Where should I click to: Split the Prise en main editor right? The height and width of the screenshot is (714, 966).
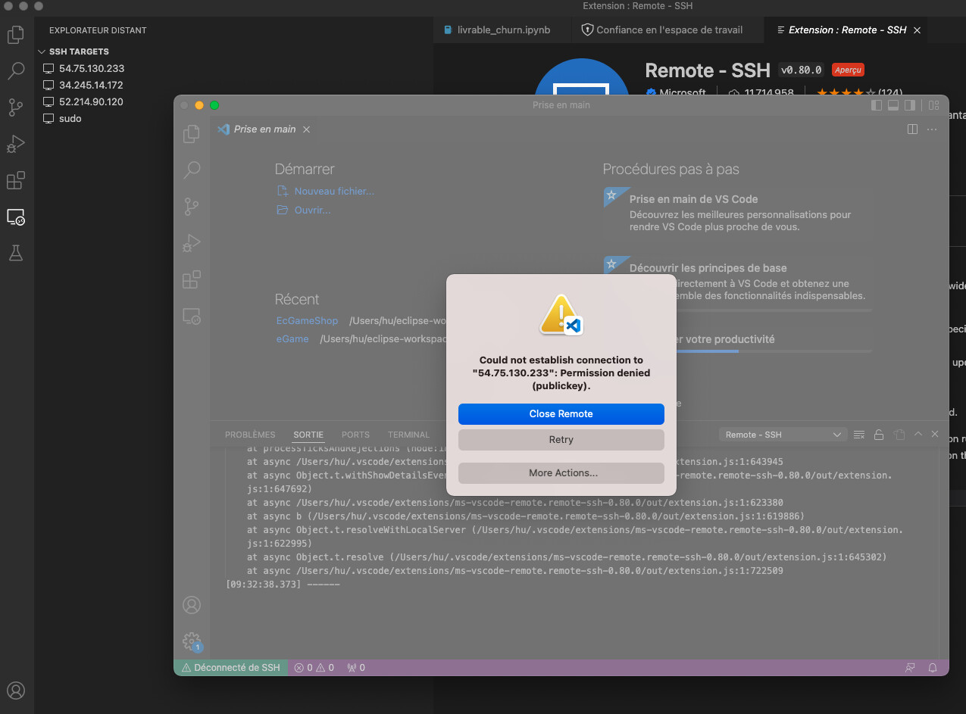(912, 129)
